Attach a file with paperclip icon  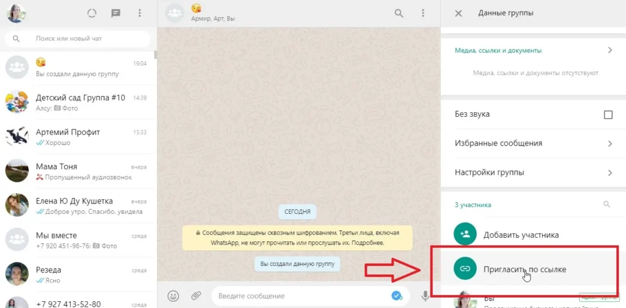196,296
